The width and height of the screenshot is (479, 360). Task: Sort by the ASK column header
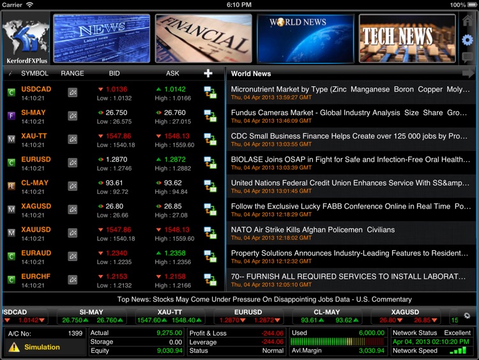pyautogui.click(x=172, y=74)
